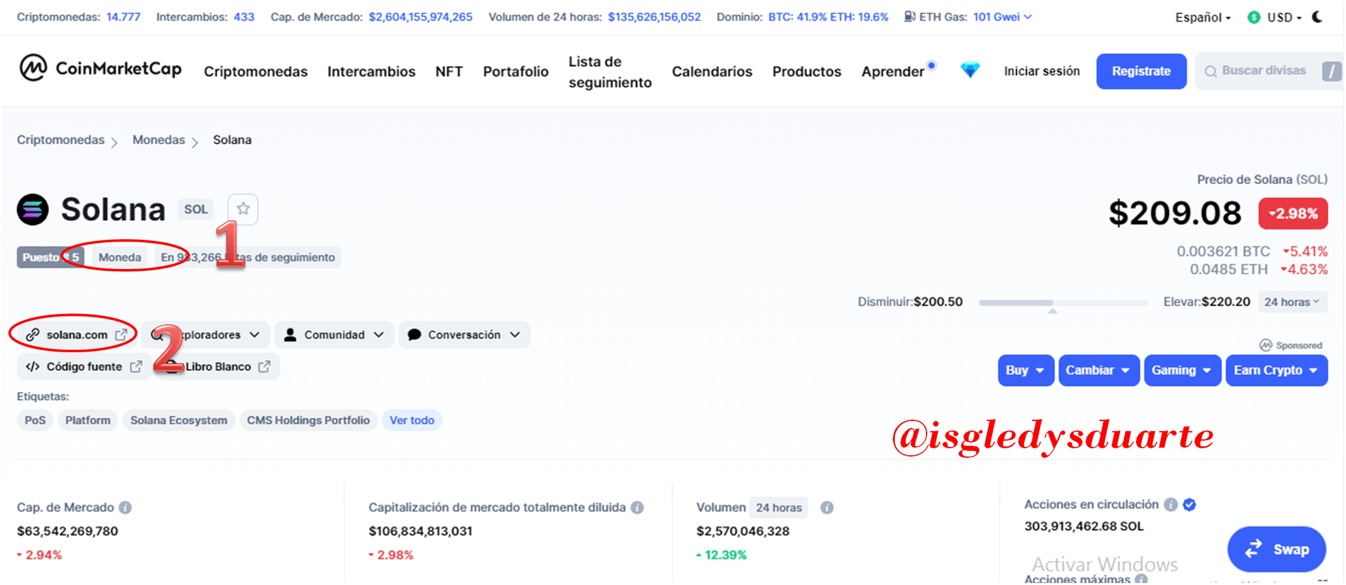Image resolution: width=1346 pixels, height=585 pixels.
Task: Click the CoinMarketCap logo
Action: click(x=101, y=68)
